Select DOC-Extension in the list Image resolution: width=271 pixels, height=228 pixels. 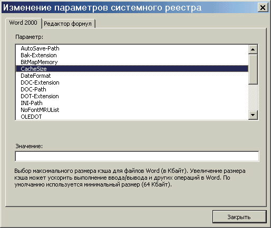[132, 82]
